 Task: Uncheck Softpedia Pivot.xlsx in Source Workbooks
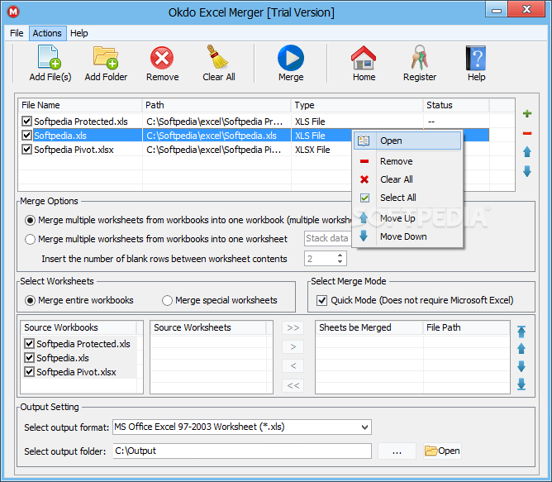(29, 372)
